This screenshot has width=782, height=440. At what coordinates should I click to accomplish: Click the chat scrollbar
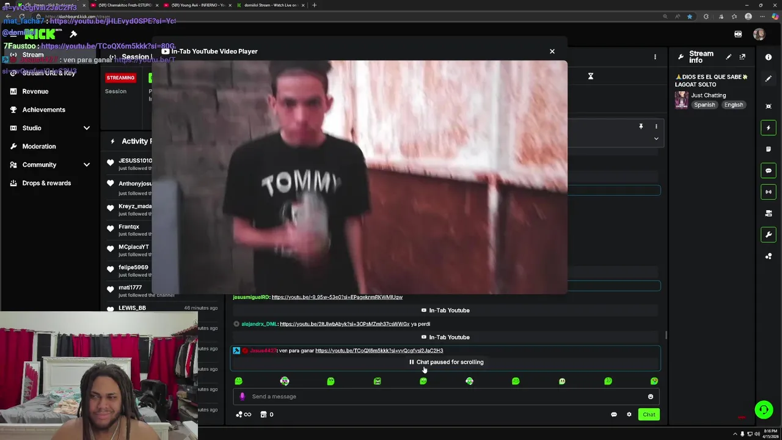pyautogui.click(x=666, y=335)
